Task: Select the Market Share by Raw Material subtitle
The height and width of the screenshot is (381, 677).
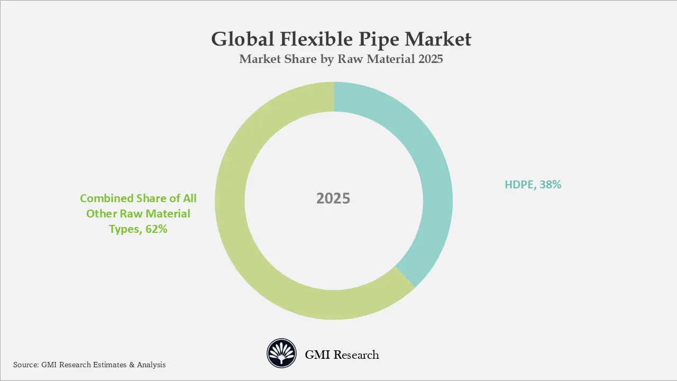Action: tap(341, 59)
